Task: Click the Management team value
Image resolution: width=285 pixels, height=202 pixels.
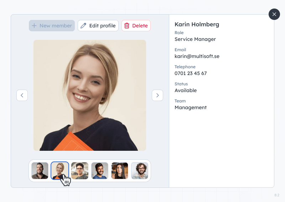Action: 191,107
